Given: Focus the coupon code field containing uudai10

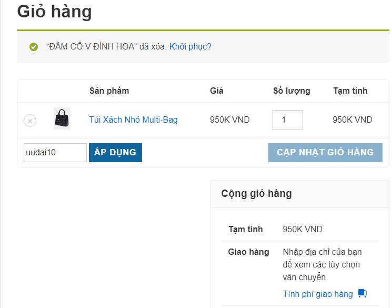Looking at the screenshot, I should click(x=55, y=153).
